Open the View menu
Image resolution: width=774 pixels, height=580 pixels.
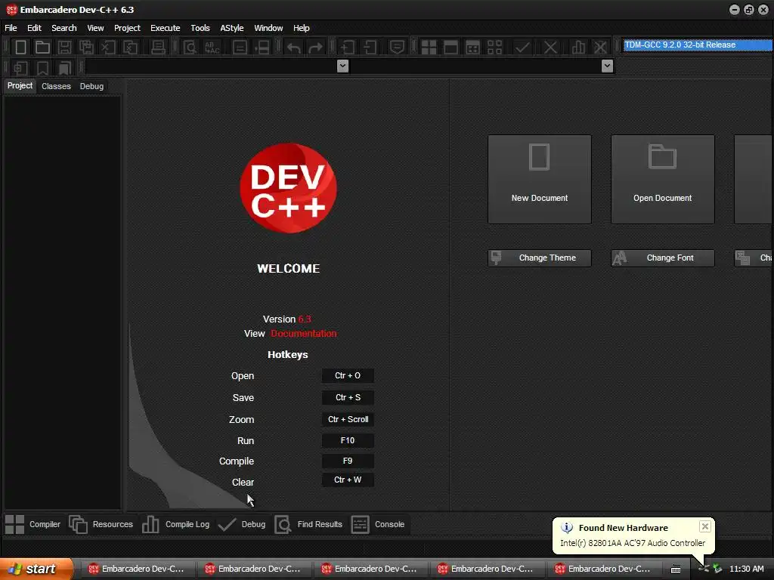click(x=95, y=28)
